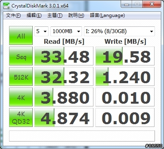Expand the test count dropdown showing 5

coord(41,31)
